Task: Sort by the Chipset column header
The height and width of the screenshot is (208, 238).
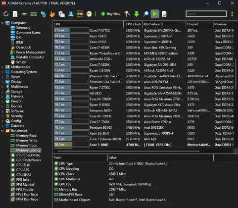Action: [x=199, y=24]
